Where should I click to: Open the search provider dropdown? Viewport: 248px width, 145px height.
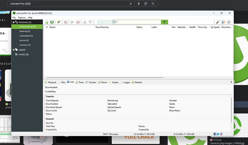click(x=115, y=22)
